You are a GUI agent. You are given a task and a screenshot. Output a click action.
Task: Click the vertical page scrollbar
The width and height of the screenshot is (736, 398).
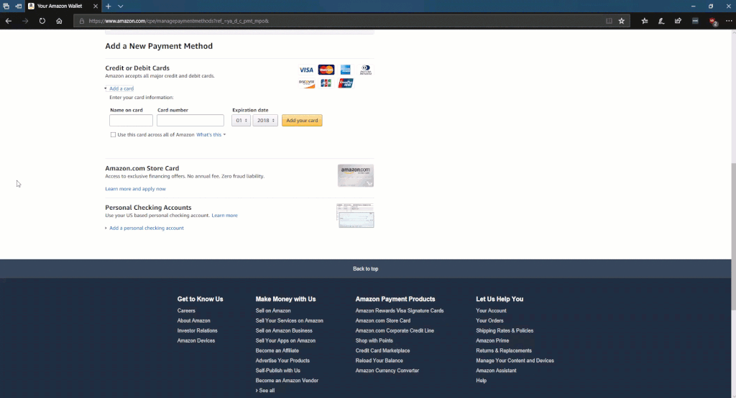tap(733, 236)
